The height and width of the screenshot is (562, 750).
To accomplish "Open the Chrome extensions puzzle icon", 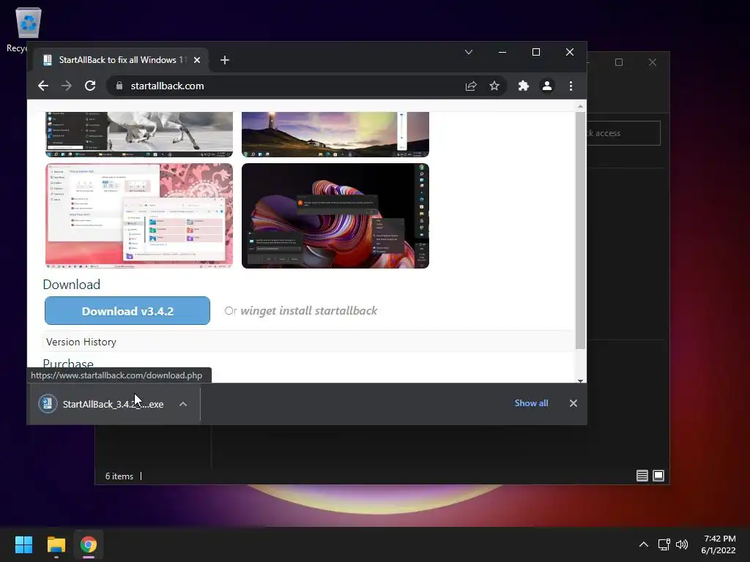I will pyautogui.click(x=523, y=86).
